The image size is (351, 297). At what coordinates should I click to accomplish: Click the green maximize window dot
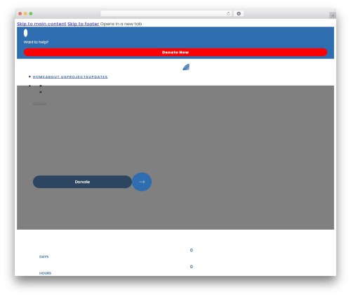[x=31, y=13]
